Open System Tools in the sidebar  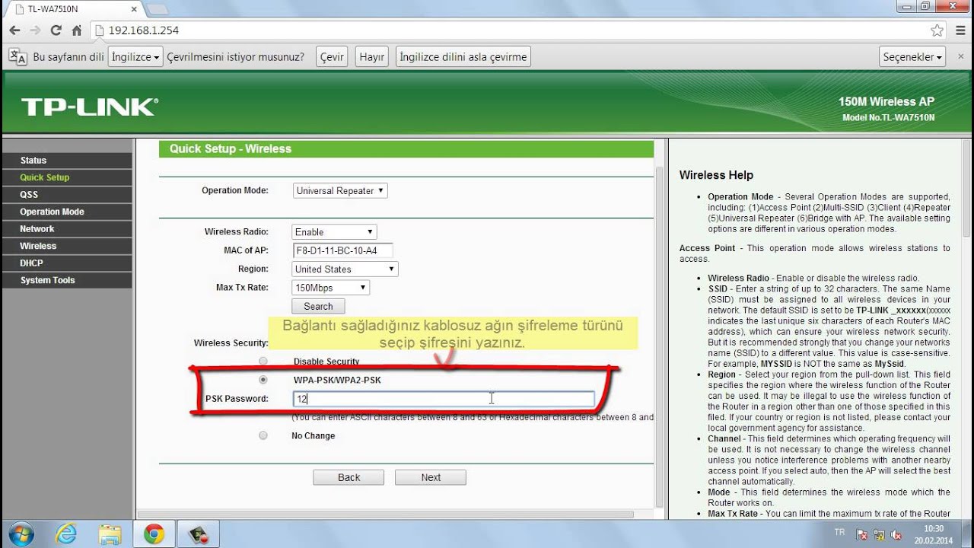66,280
